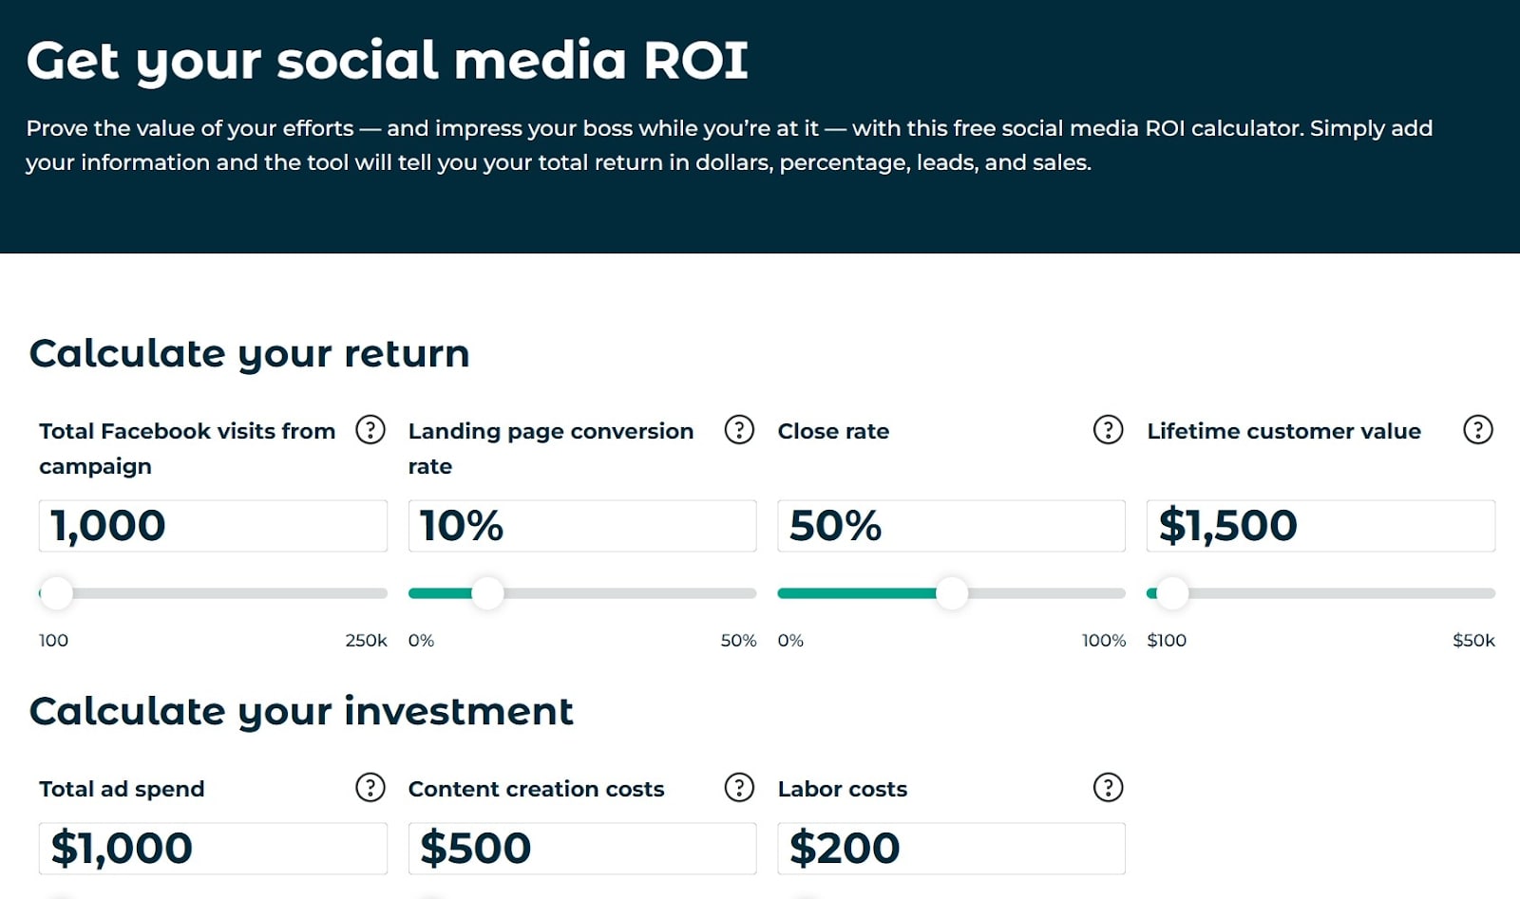Select the $500 content creation costs field
Viewport: 1520px width, 899px height.
(582, 849)
